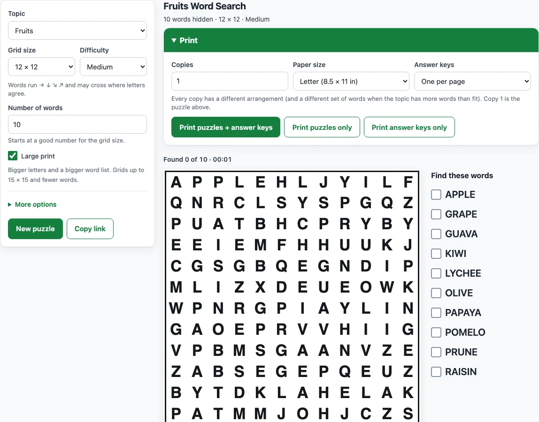This screenshot has height=422, width=539.
Task: Open the Paper size Letter dropdown
Action: pos(351,81)
